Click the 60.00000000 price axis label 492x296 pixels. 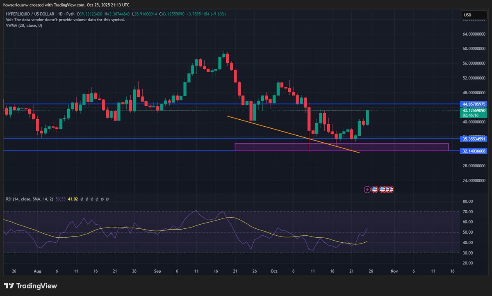click(x=474, y=48)
